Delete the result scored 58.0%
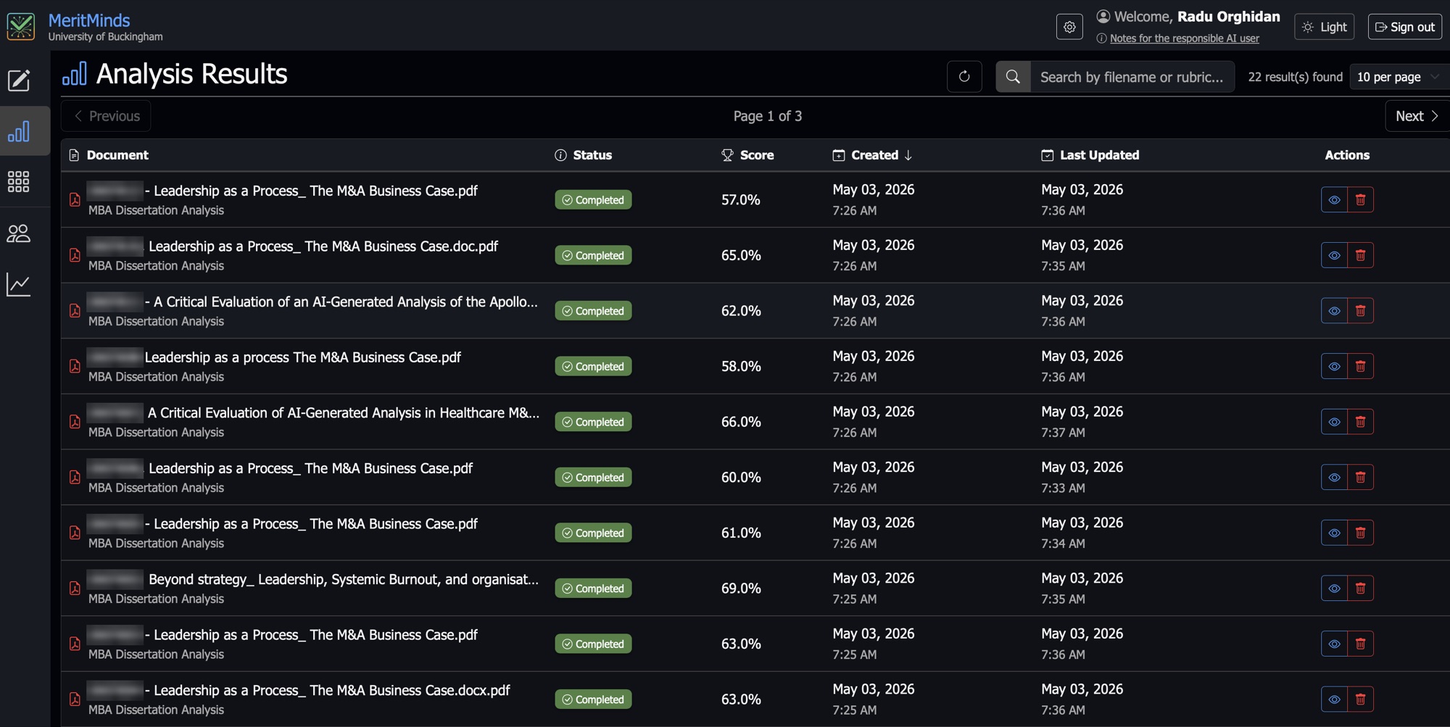 [1360, 366]
